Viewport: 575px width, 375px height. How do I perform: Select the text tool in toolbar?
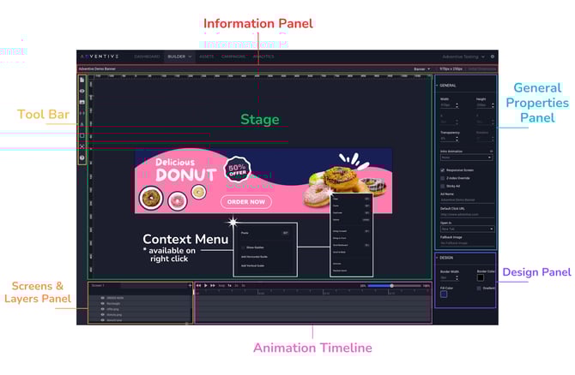(82, 124)
